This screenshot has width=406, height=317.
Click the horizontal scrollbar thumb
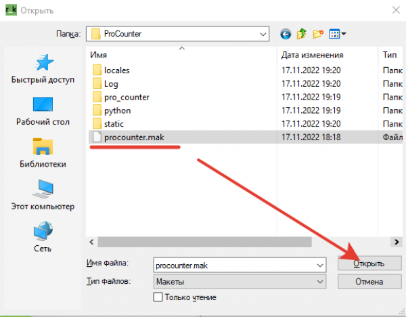click(204, 242)
